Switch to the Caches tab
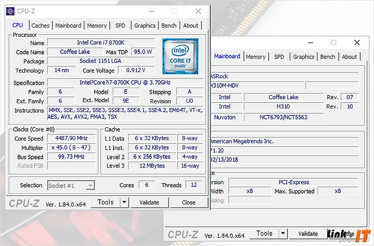 click(x=41, y=25)
